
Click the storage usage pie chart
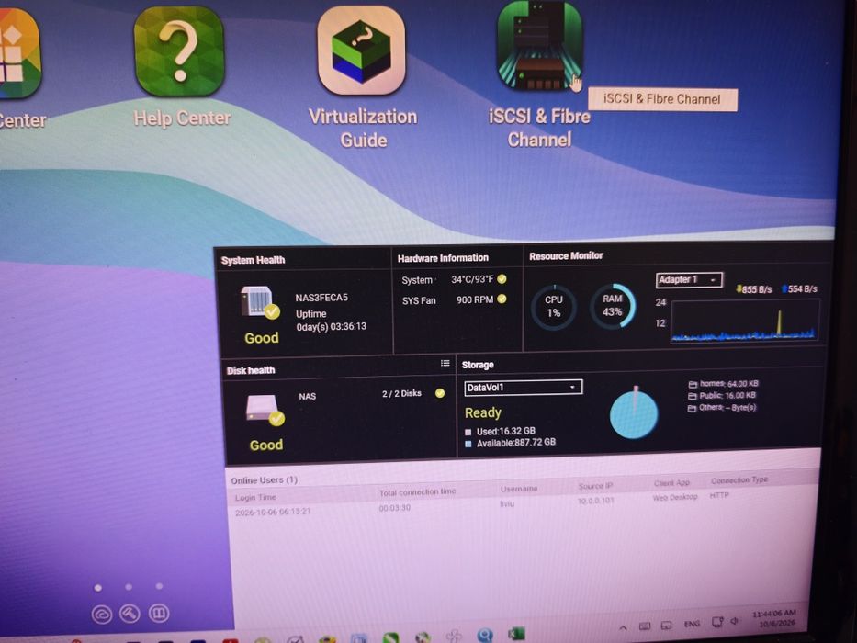pos(634,414)
